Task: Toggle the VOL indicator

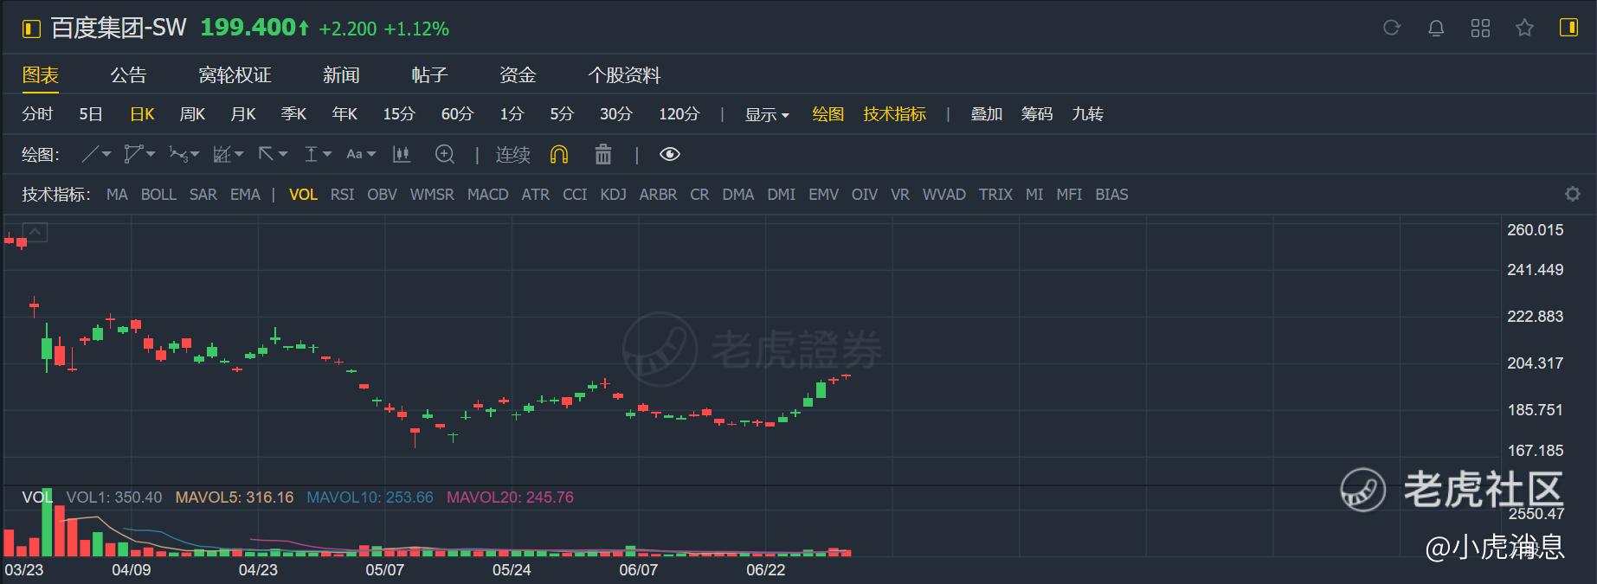Action: coord(303,195)
